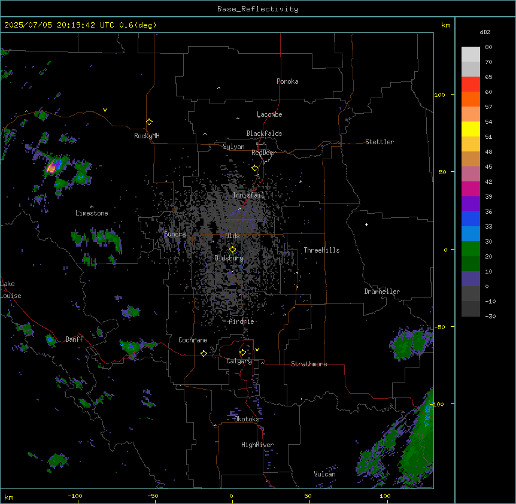Screen dimensions: 516x504
Task: Click the Airdrie label
Action: pos(241,321)
